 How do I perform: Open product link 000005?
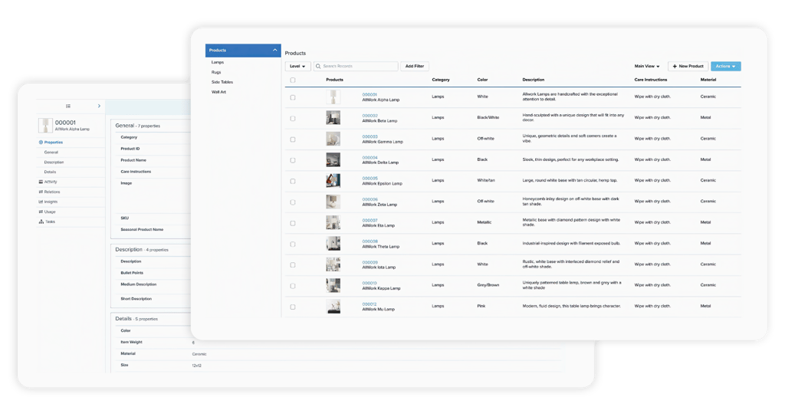click(x=370, y=178)
